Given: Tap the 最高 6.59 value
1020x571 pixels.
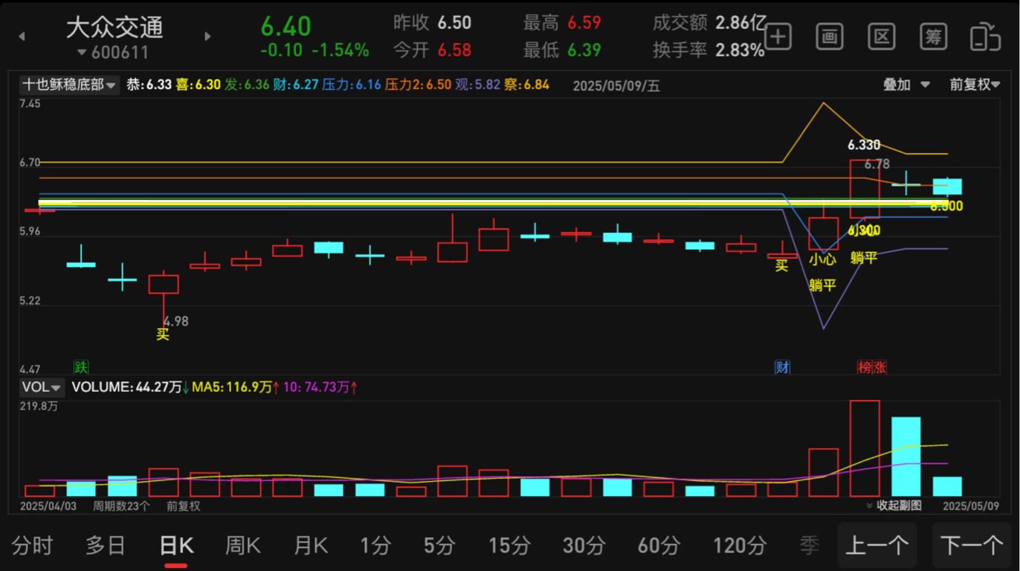Looking at the screenshot, I should [584, 23].
